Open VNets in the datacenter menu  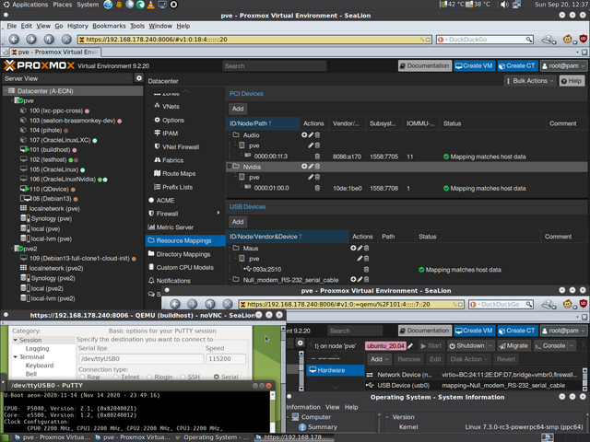tap(171, 107)
